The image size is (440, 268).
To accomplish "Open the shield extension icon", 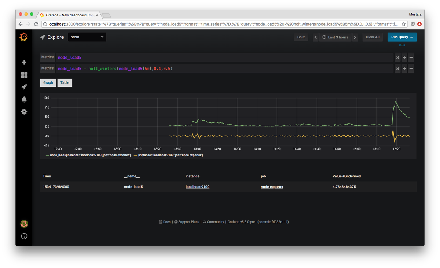I will tap(412, 24).
